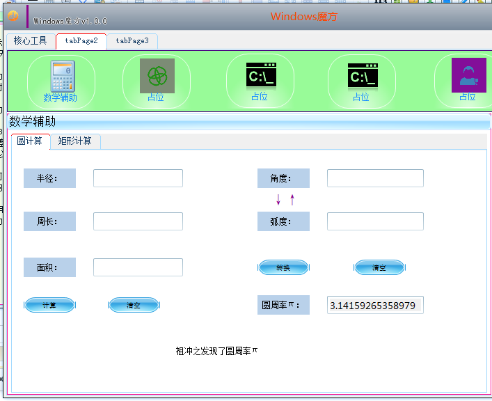Click the 数学辅助 section header
The width and height of the screenshot is (492, 401).
click(x=248, y=122)
